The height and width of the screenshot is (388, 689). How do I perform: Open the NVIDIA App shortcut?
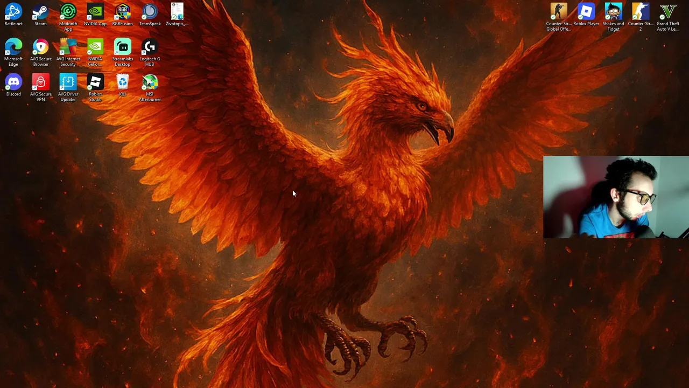[95, 15]
